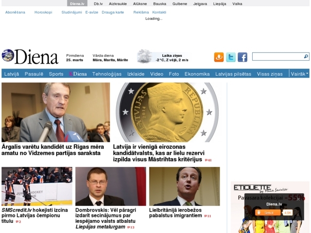Click the orange Draugiem social icon
Image resolution: width=311 pixels, height=233 pixels.
pyautogui.click(x=219, y=57)
